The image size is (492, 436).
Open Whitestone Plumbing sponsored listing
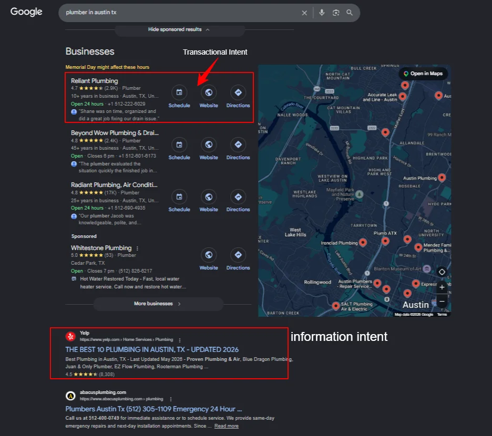coord(101,248)
